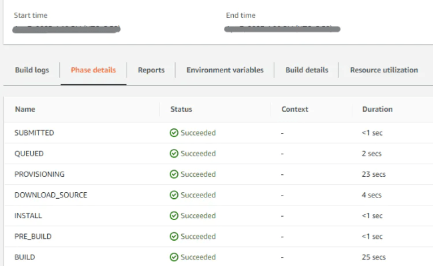
Task: Click the Start time label
Action: click(x=31, y=15)
